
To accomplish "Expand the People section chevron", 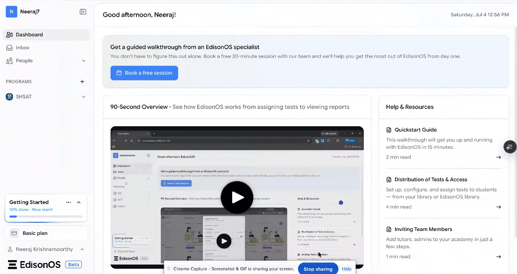I will [84, 61].
